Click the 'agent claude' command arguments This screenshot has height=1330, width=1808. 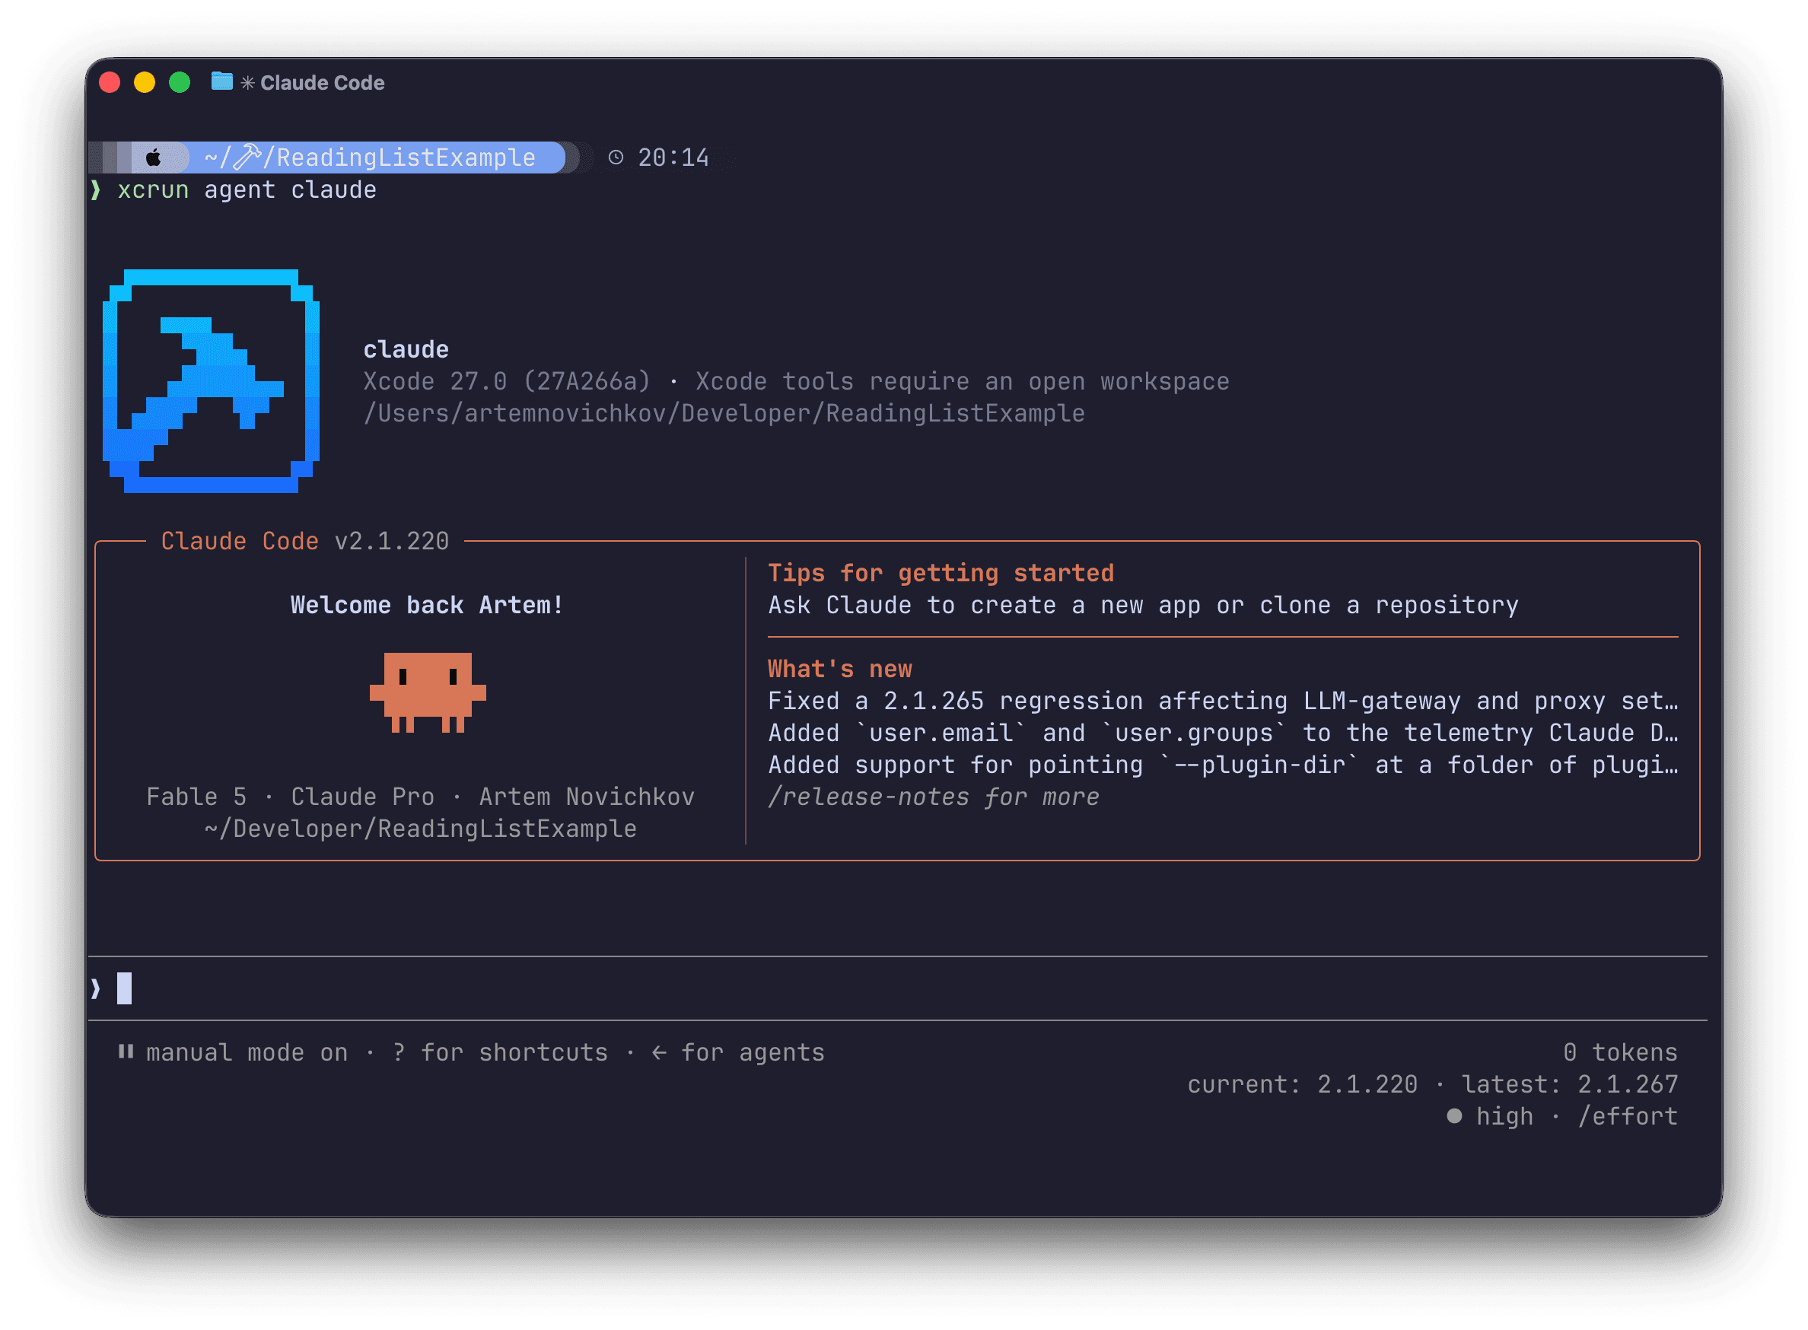pos(290,190)
